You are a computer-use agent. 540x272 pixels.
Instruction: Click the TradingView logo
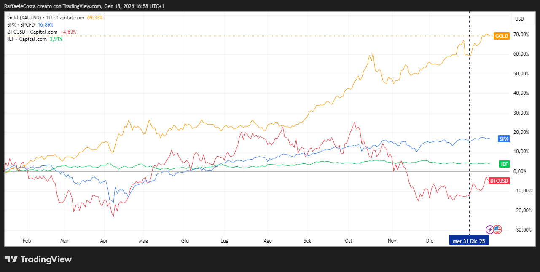pos(38,259)
